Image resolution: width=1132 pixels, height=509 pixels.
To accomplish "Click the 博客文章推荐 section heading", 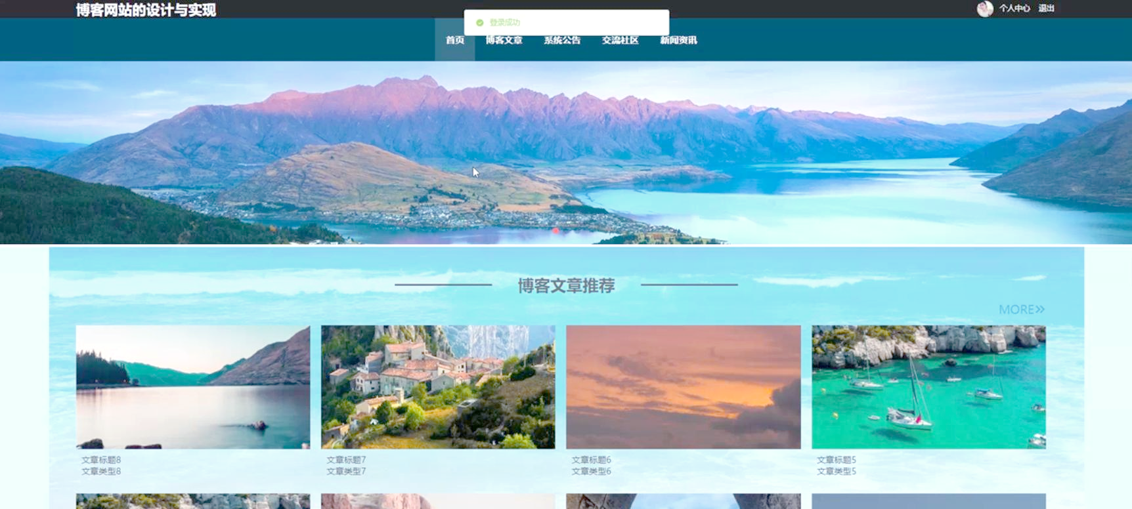I will 566,285.
